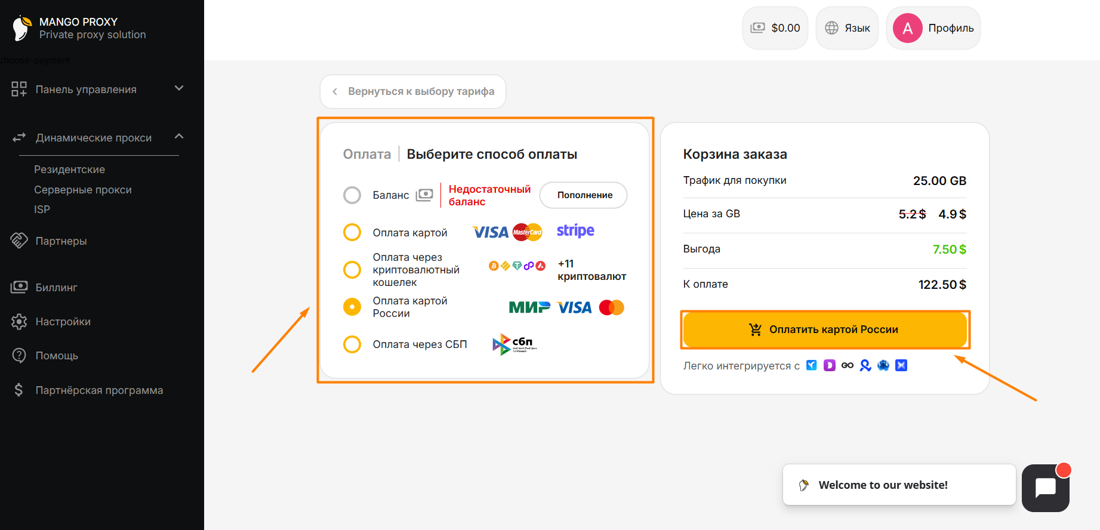The width and height of the screenshot is (1100, 530).
Task: Go back via Вернуться к выбору тарифа
Action: [413, 91]
